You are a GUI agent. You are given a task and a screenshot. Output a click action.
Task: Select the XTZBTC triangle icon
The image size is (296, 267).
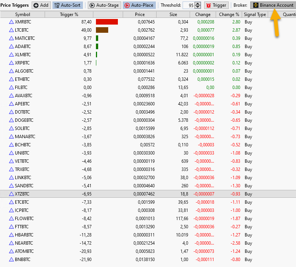[11, 194]
